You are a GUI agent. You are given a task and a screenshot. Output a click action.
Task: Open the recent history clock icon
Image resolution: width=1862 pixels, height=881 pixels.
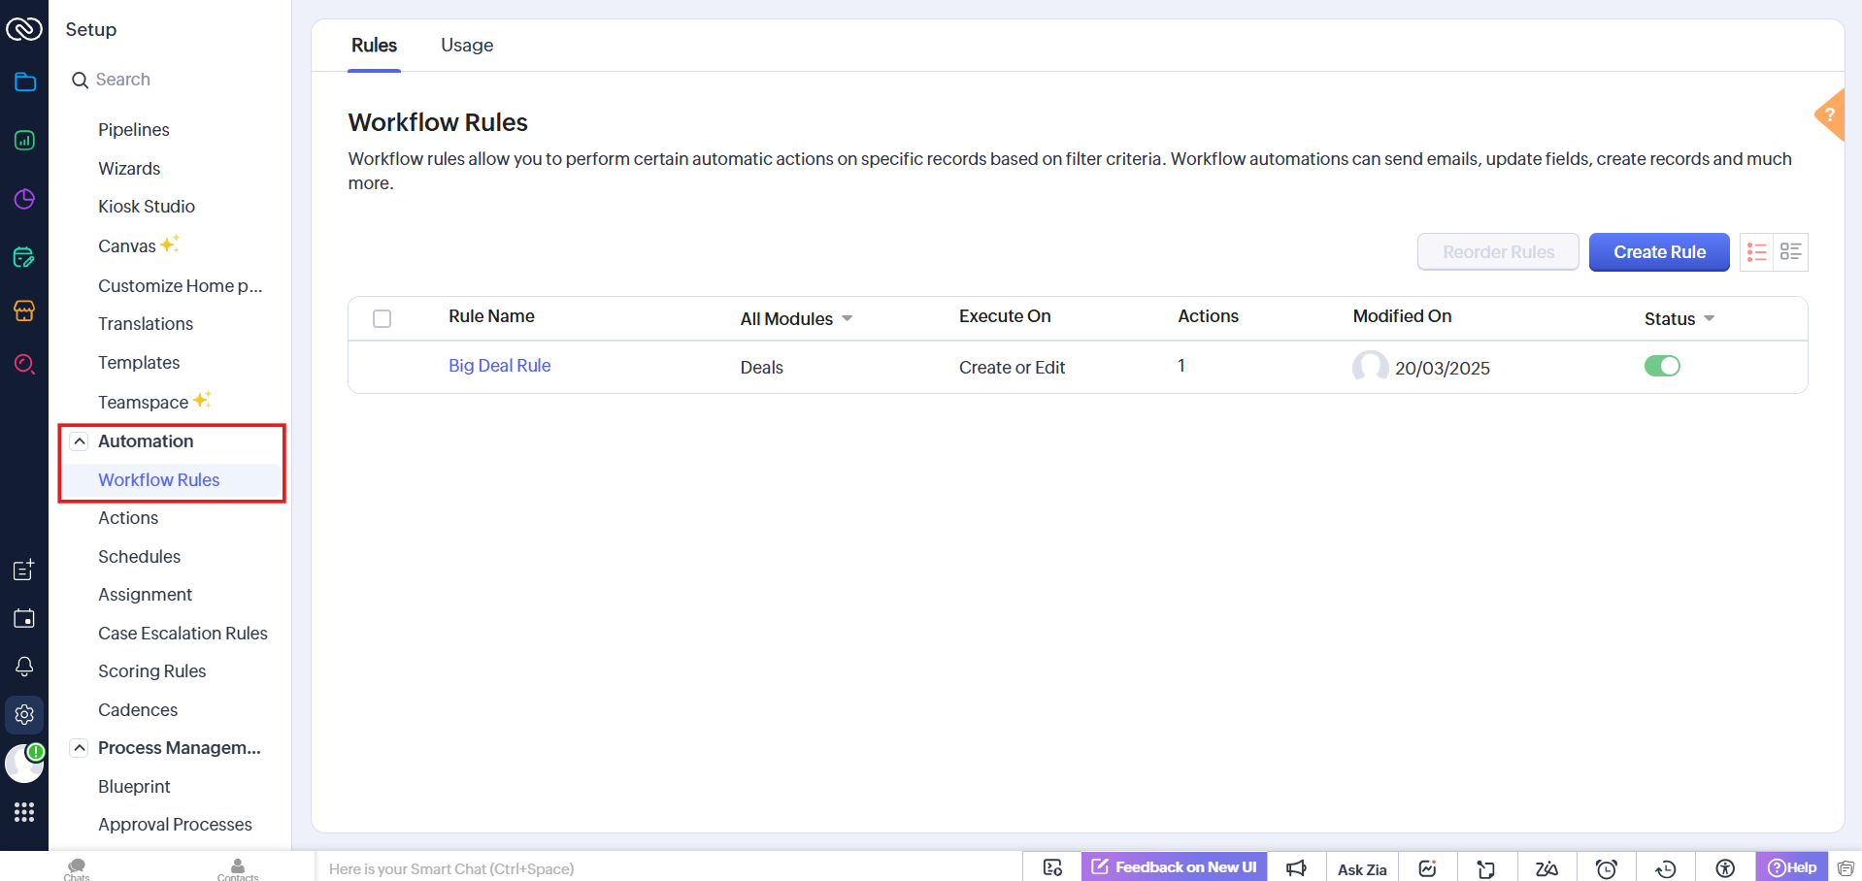pyautogui.click(x=1666, y=868)
